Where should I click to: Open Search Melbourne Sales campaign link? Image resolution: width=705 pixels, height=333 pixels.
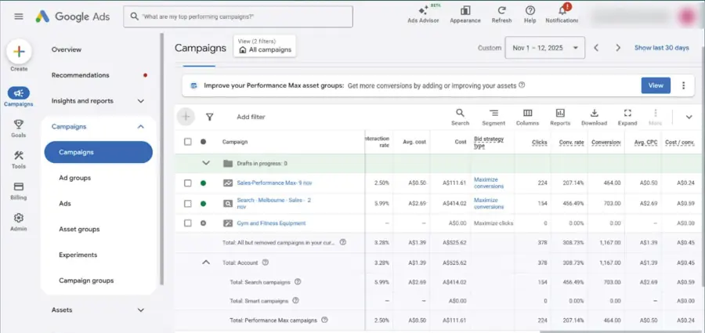274,204
